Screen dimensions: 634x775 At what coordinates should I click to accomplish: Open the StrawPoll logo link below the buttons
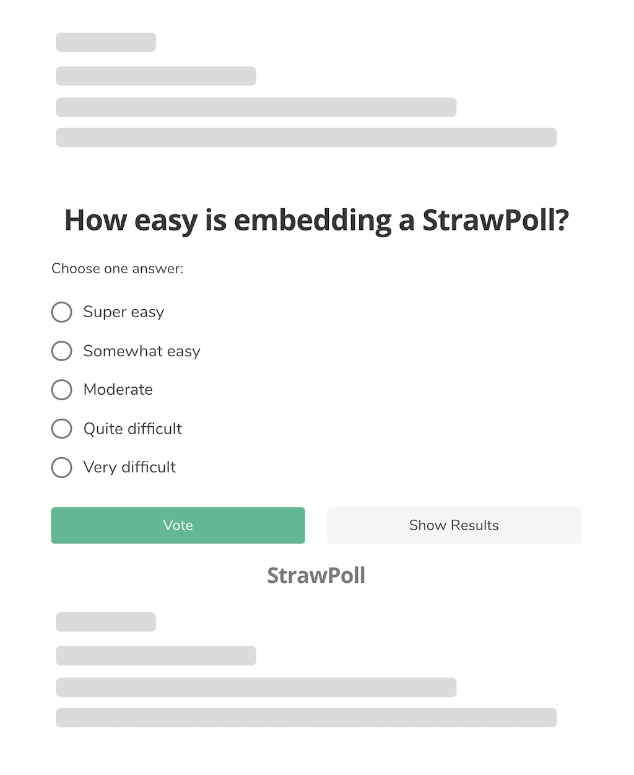(x=316, y=576)
